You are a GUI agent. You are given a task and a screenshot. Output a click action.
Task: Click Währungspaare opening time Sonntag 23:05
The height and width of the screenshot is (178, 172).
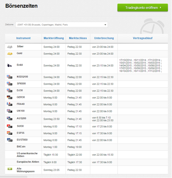point(52,170)
